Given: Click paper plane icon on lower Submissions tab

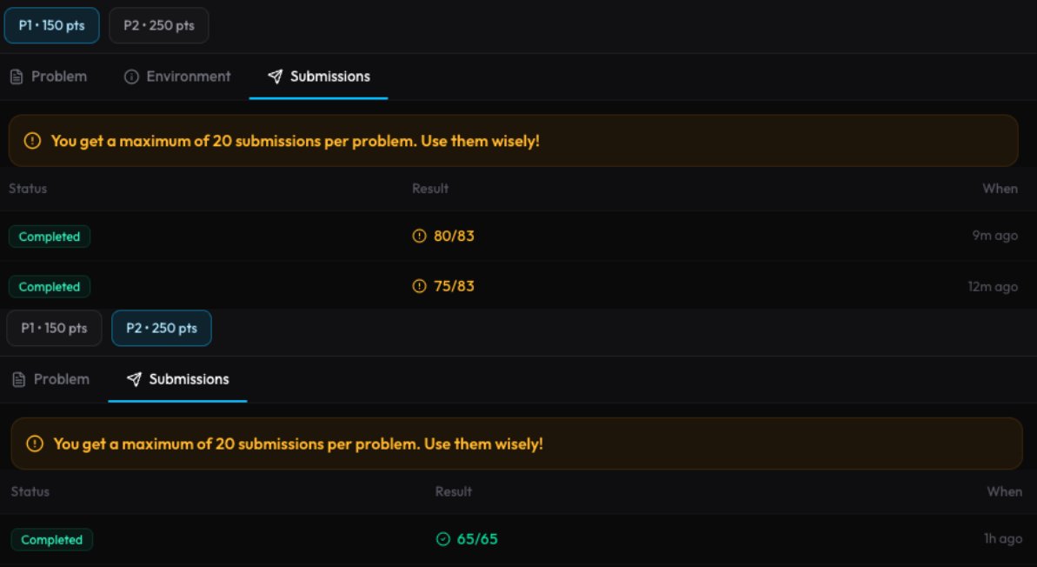Looking at the screenshot, I should (x=134, y=379).
